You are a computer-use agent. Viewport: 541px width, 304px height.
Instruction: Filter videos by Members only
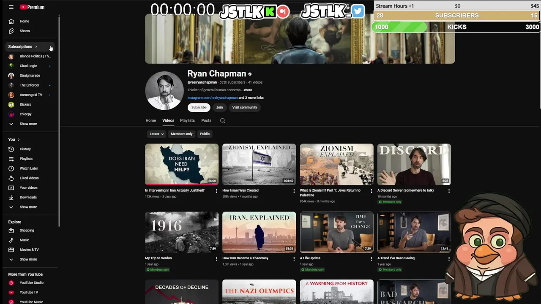point(182,134)
